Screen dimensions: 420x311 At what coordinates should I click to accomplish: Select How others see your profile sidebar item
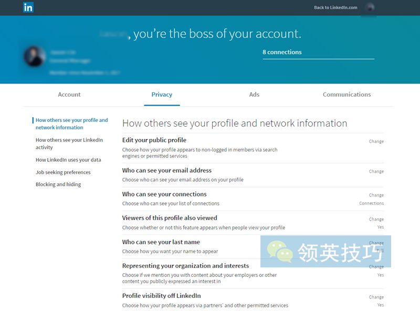tap(71, 123)
